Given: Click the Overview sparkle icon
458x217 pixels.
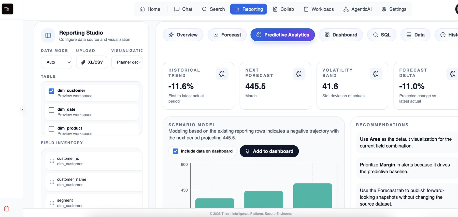Looking at the screenshot, I should point(171,35).
